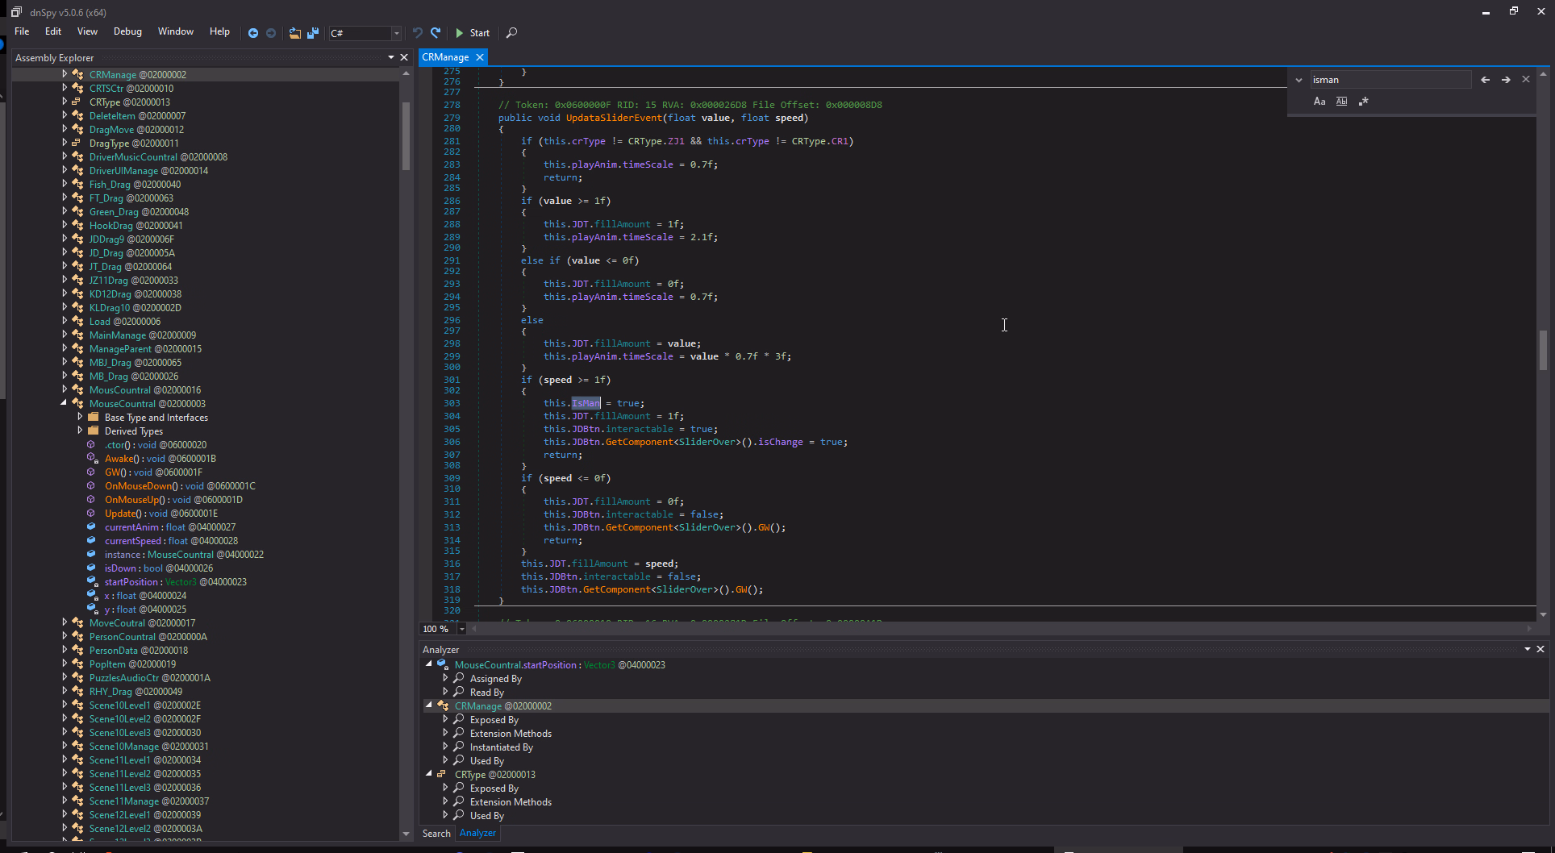Viewport: 1555px width, 853px height.
Task: Open the Analyzer panel options dropdown
Action: point(1528,649)
